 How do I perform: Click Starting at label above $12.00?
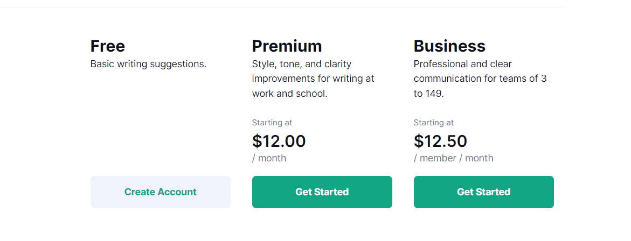(x=272, y=123)
